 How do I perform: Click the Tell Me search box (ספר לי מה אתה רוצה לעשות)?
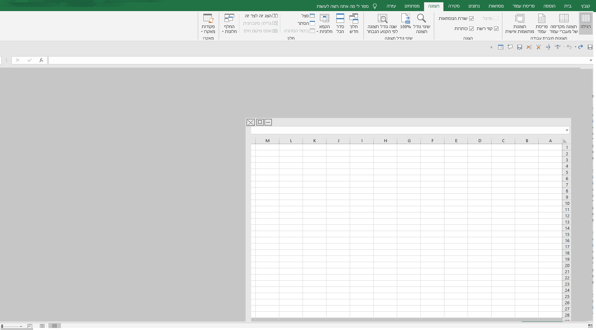(346, 6)
